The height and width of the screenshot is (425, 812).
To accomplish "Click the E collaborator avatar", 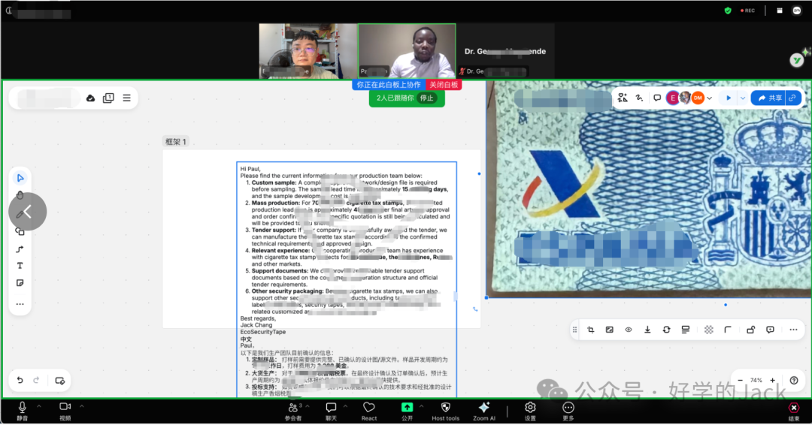I will point(673,98).
